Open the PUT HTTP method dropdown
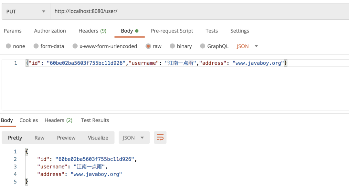 pos(26,12)
